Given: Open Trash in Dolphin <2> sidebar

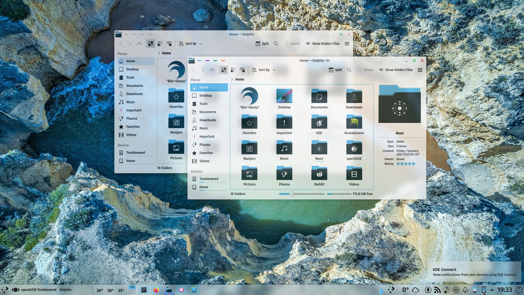Looking at the screenshot, I should pos(209,104).
